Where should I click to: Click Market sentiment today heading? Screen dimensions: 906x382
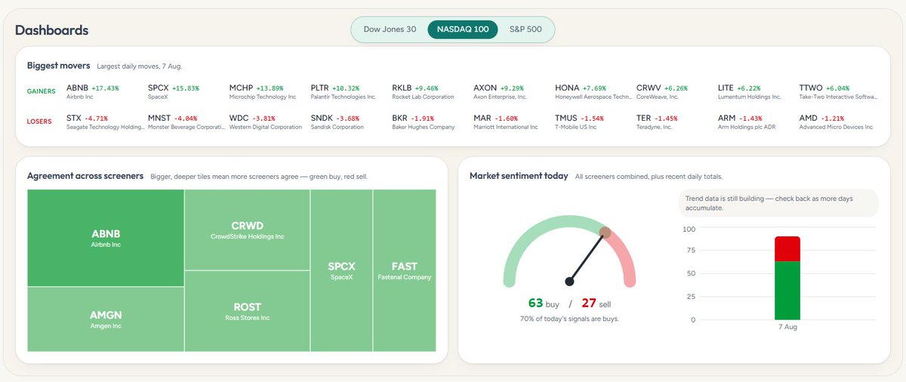coord(519,176)
